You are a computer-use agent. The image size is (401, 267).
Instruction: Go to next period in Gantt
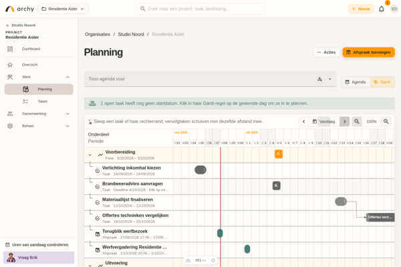[344, 121]
